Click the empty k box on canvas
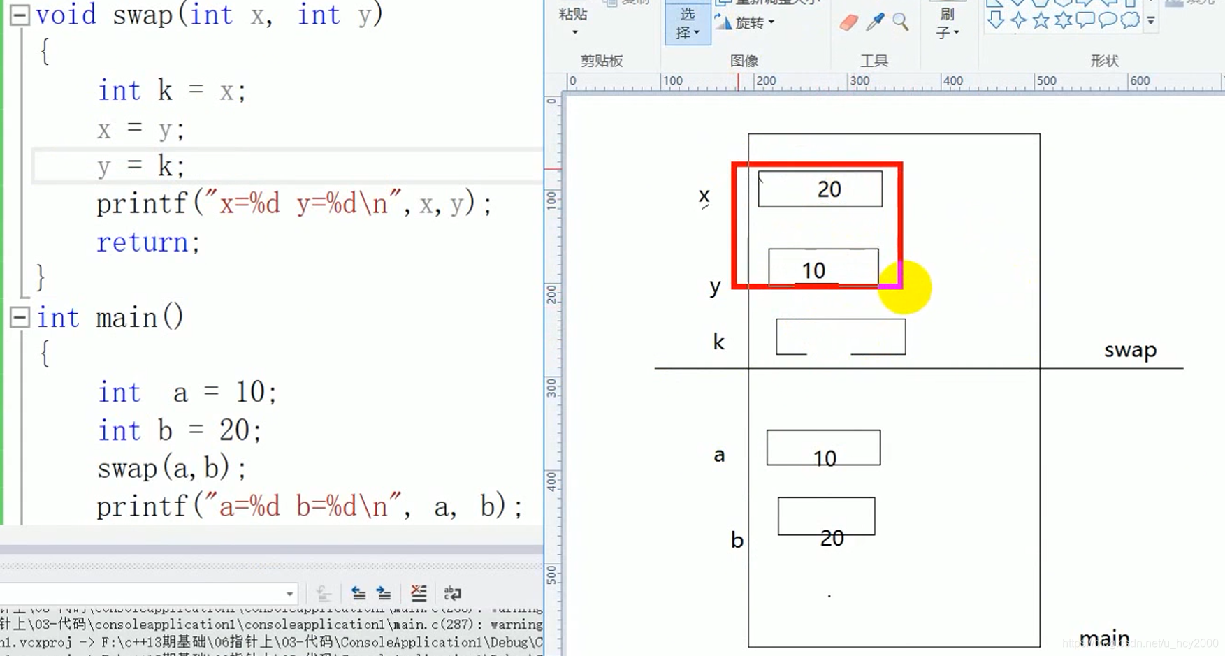Screen dimensions: 1225x656 [841, 337]
